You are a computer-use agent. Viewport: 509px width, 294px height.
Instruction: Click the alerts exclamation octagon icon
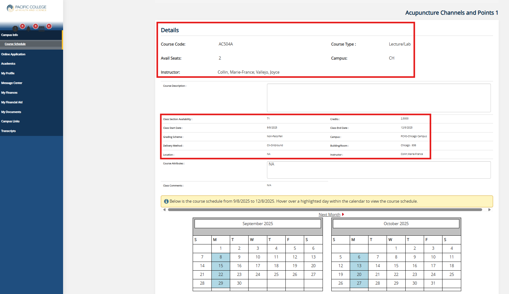click(x=15, y=29)
